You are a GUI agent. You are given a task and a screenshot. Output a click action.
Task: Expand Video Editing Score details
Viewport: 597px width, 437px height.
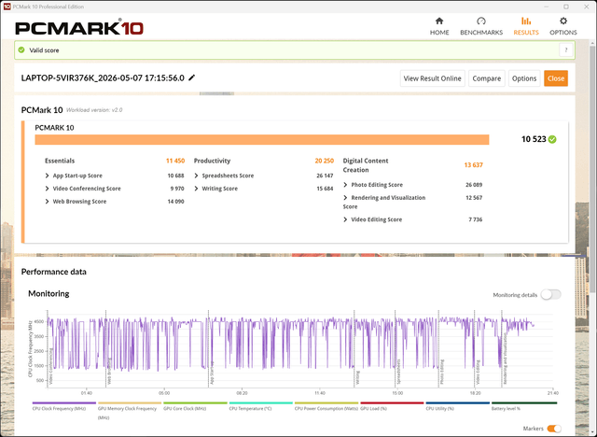click(345, 219)
